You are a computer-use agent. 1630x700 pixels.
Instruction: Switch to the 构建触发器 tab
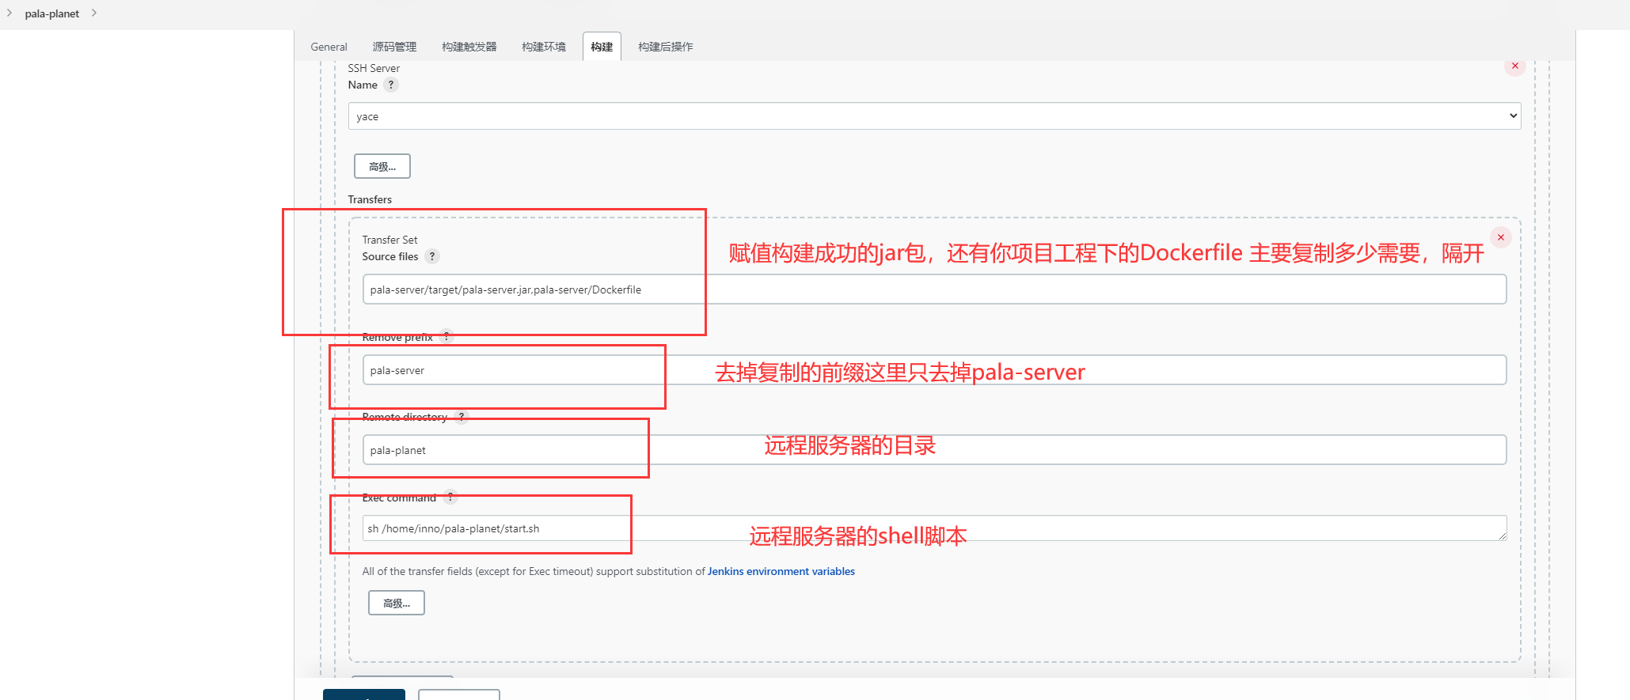469,47
